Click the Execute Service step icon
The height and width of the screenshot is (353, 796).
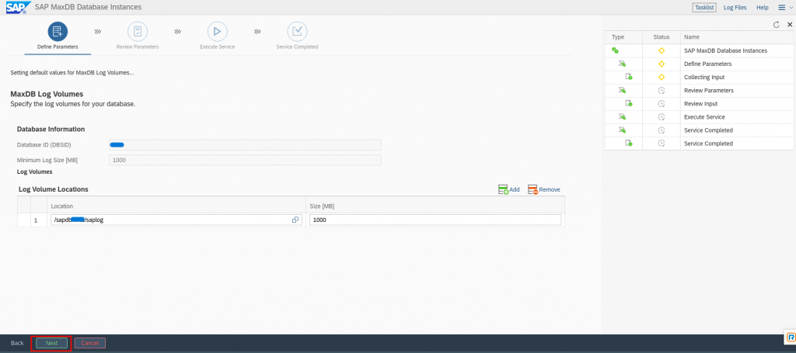pyautogui.click(x=217, y=31)
